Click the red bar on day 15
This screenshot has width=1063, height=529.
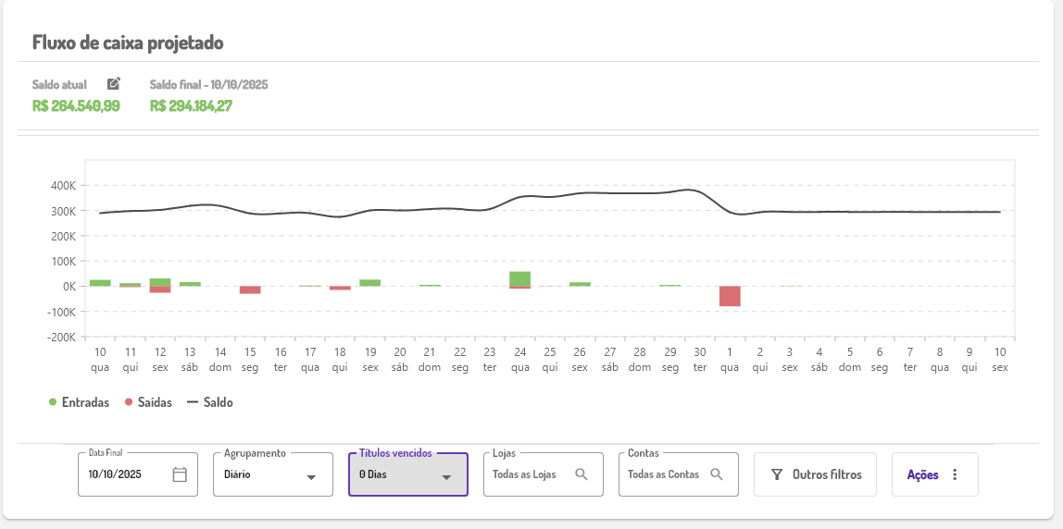250,289
